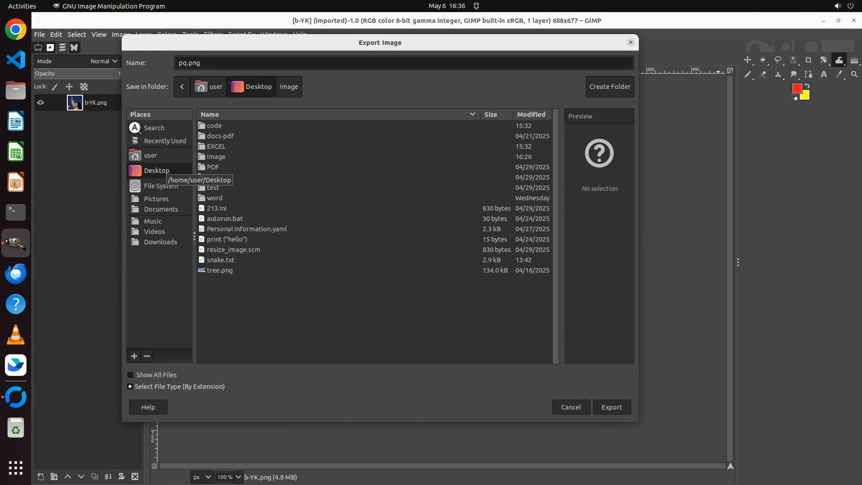This screenshot has width=862, height=485.
Task: Hide the b-YK.png layer visibility eye
Action: pos(40,102)
